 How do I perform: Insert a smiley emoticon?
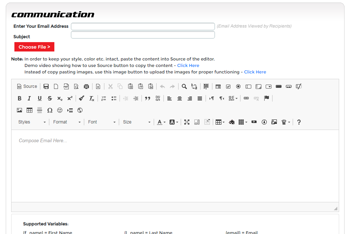pos(60,110)
